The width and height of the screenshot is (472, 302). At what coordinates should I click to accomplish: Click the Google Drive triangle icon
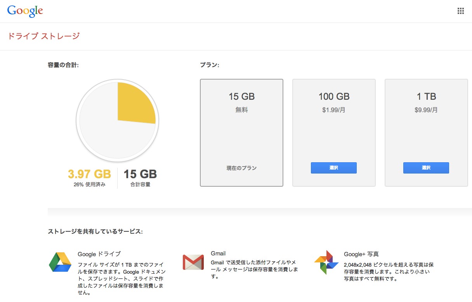[60, 262]
